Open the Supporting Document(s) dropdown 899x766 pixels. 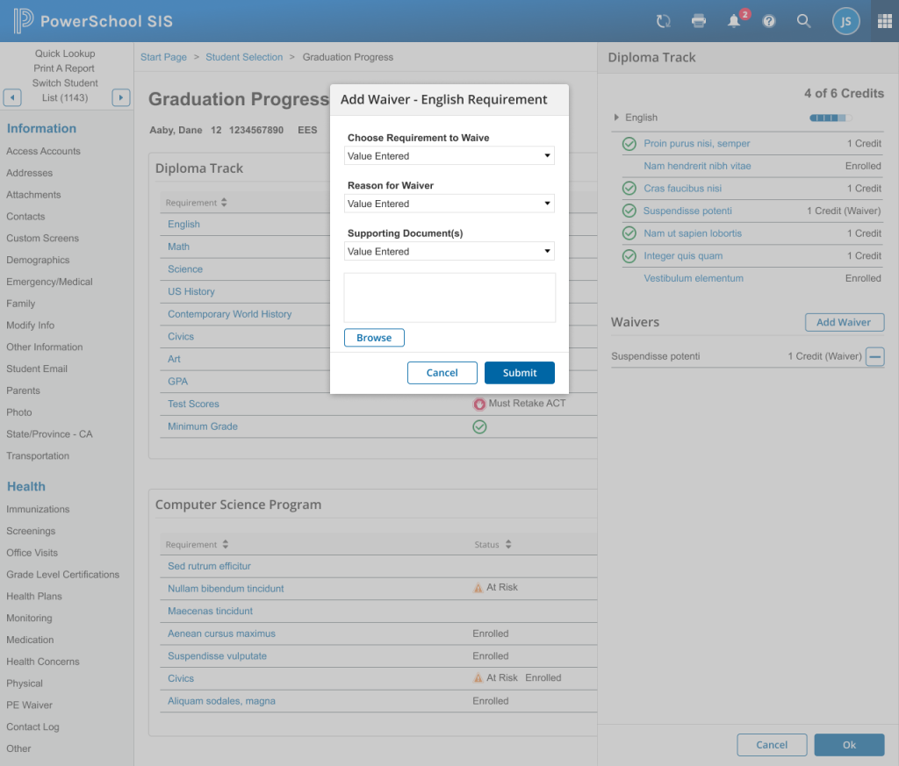(449, 252)
